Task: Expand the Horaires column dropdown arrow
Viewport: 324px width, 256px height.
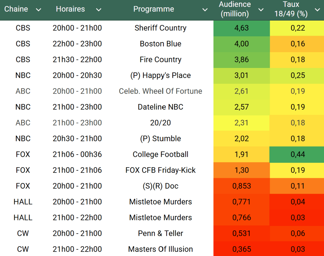Action: (98, 10)
